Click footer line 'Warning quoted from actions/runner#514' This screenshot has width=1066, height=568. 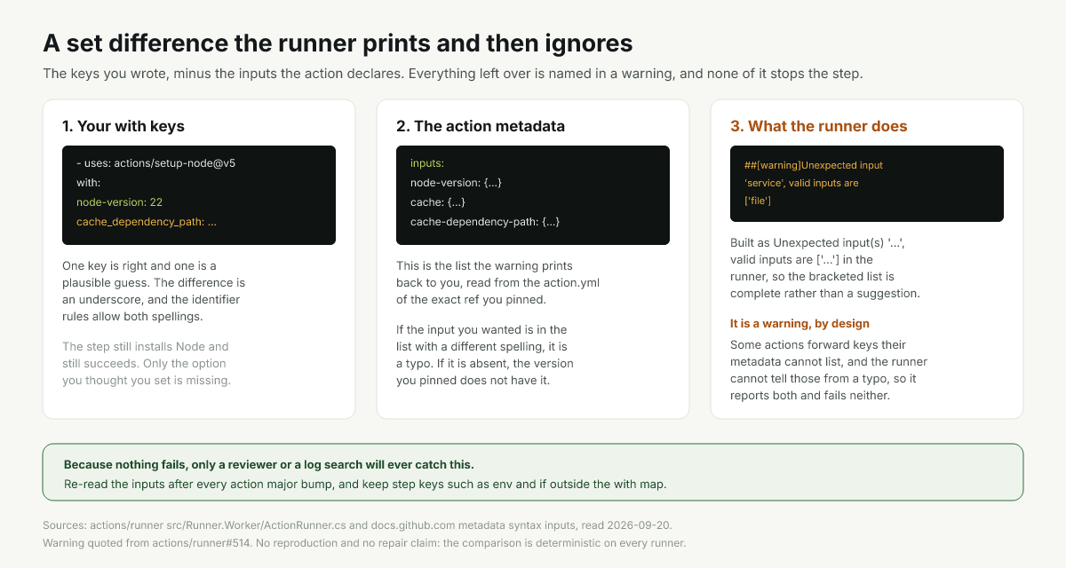tap(364, 542)
